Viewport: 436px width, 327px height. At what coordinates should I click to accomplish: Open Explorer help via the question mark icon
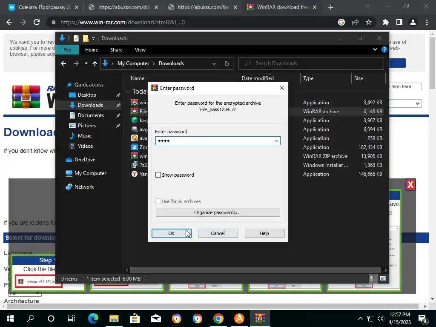(384, 49)
